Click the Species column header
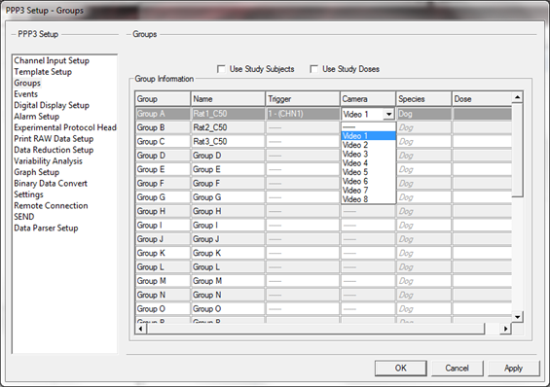This screenshot has height=387, width=550. pos(423,99)
